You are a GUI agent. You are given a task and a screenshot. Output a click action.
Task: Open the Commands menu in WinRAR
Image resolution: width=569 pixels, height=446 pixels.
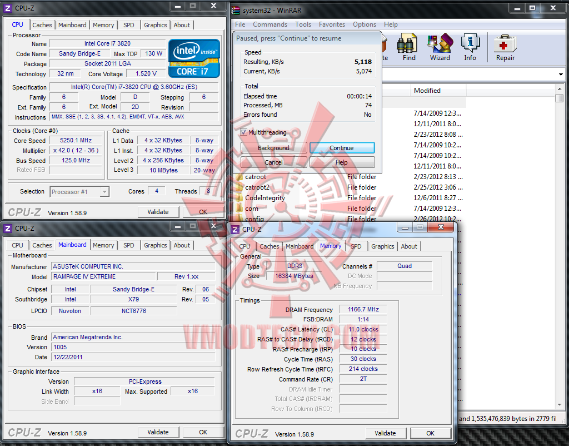(x=270, y=24)
